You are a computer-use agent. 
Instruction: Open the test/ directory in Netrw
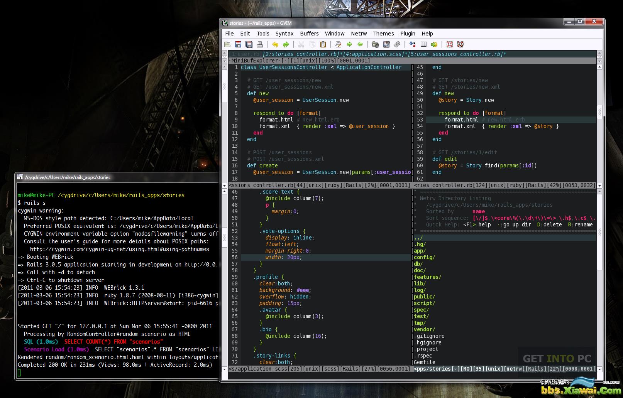point(422,316)
